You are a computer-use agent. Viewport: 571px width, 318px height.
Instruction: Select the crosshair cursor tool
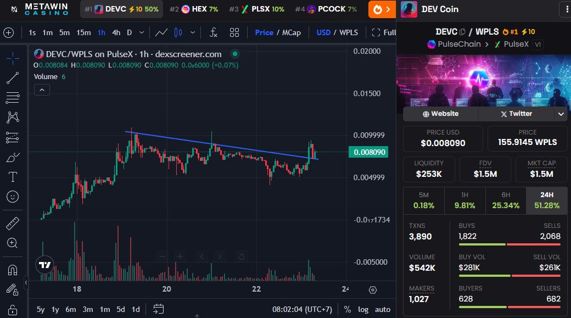[x=13, y=58]
